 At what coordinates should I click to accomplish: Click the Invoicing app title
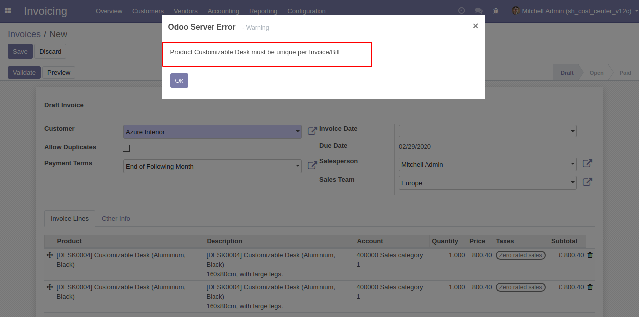click(45, 11)
